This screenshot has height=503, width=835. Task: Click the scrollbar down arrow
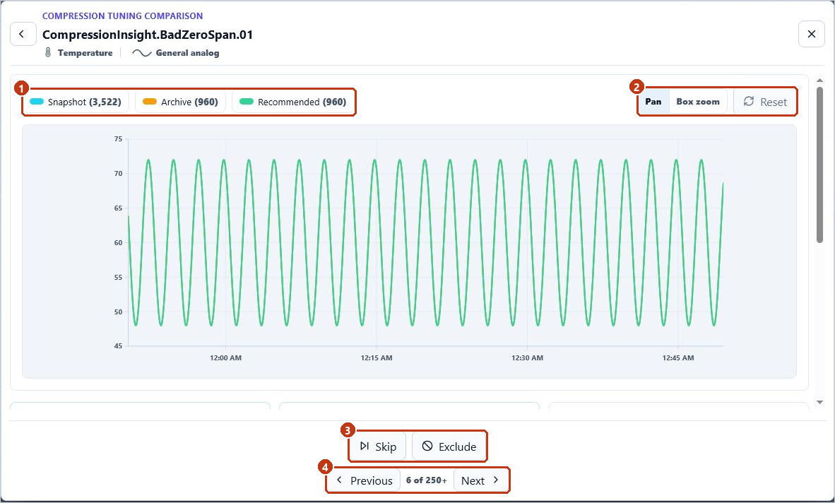(820, 403)
